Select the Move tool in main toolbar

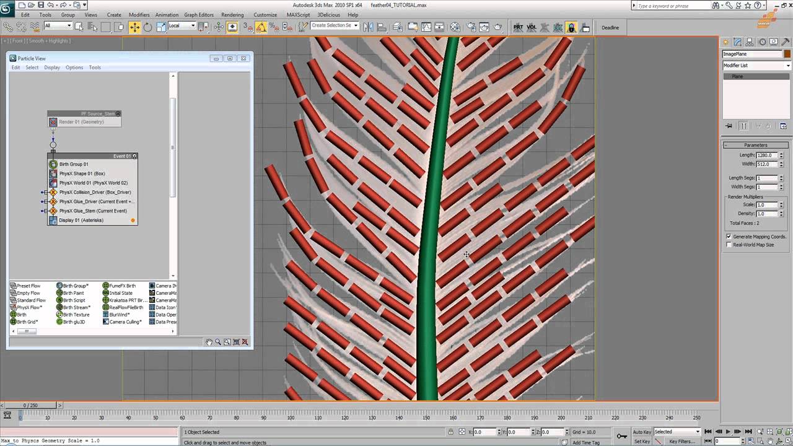click(134, 27)
